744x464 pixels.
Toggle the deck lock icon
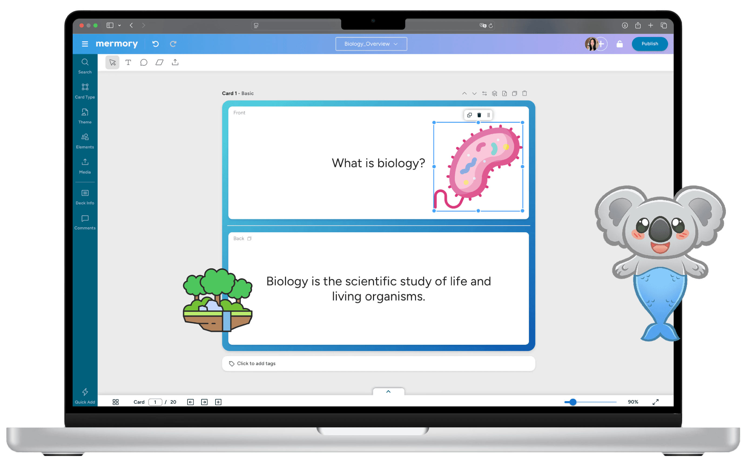(x=619, y=44)
